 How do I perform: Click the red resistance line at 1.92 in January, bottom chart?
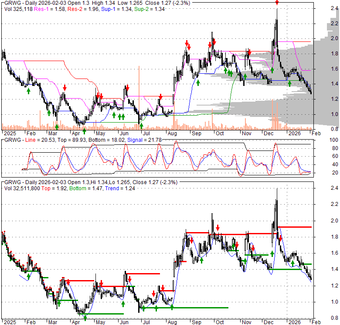(295, 227)
